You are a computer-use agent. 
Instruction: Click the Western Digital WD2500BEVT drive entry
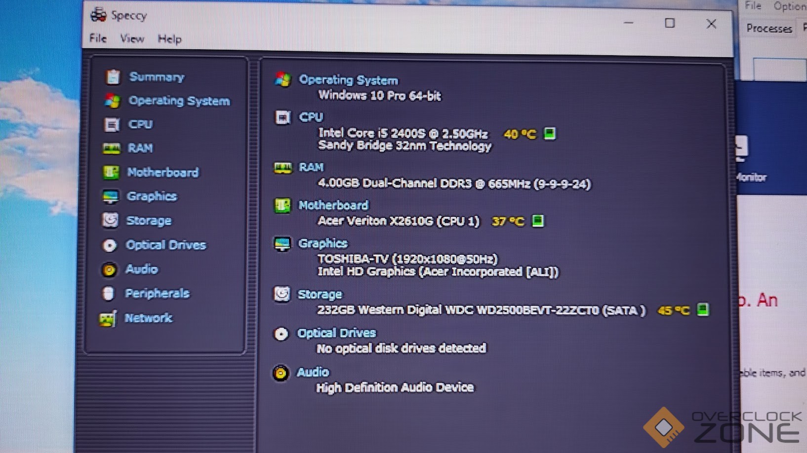(x=482, y=310)
